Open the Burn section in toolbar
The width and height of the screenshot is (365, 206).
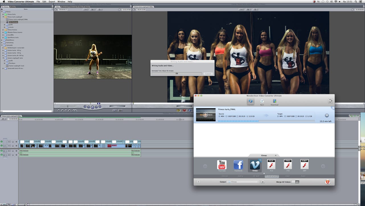(262, 102)
